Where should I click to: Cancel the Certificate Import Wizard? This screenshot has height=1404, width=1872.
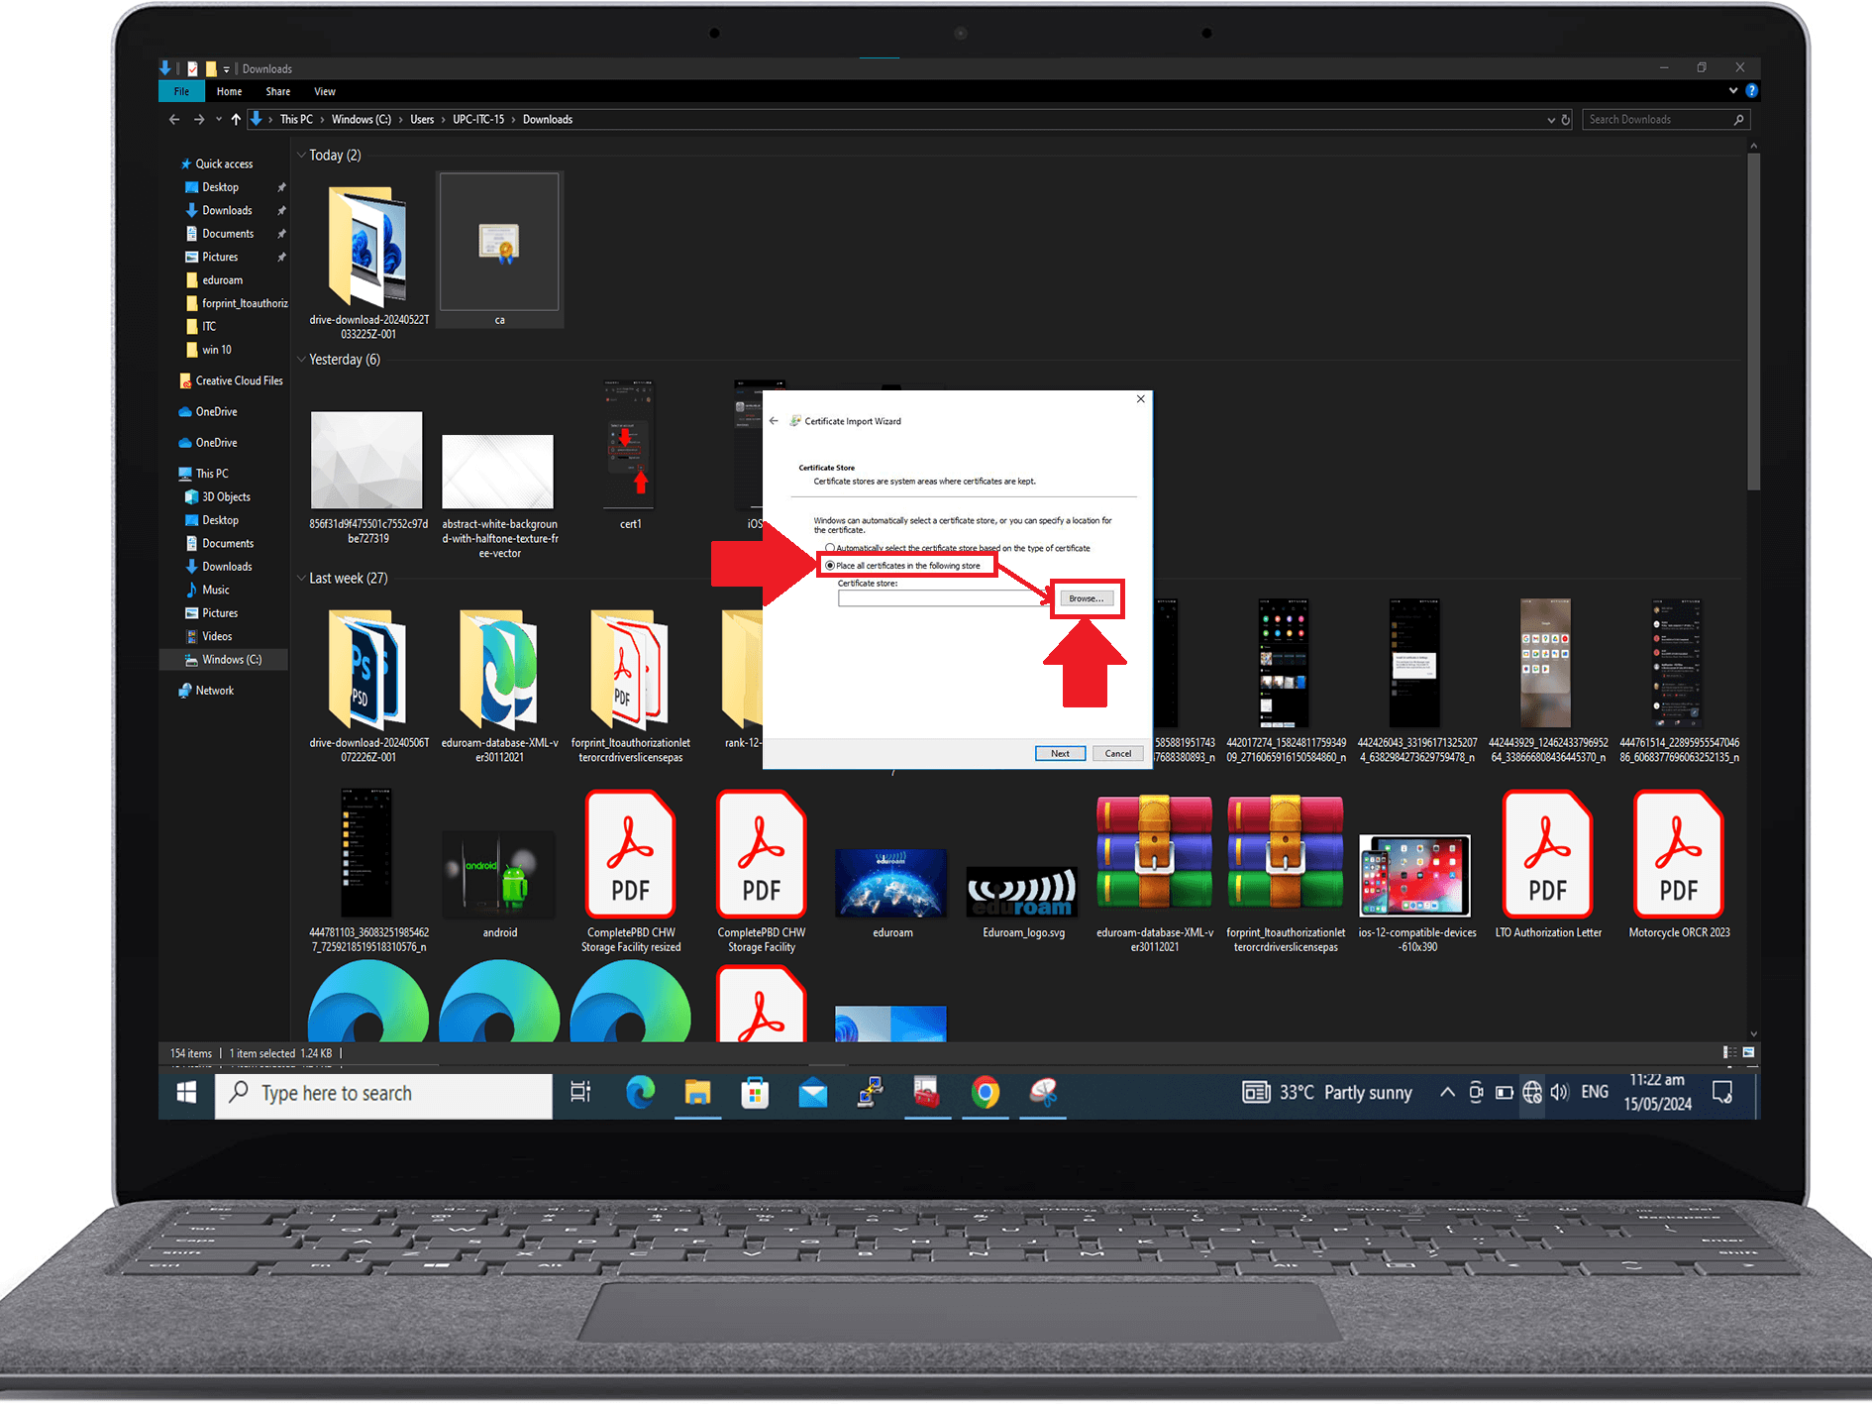[1118, 753]
